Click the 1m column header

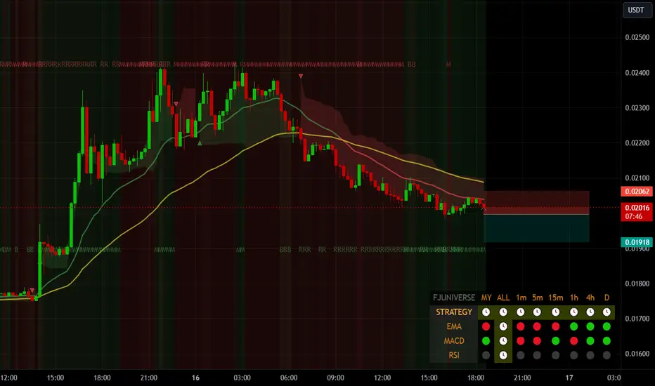[x=521, y=298]
